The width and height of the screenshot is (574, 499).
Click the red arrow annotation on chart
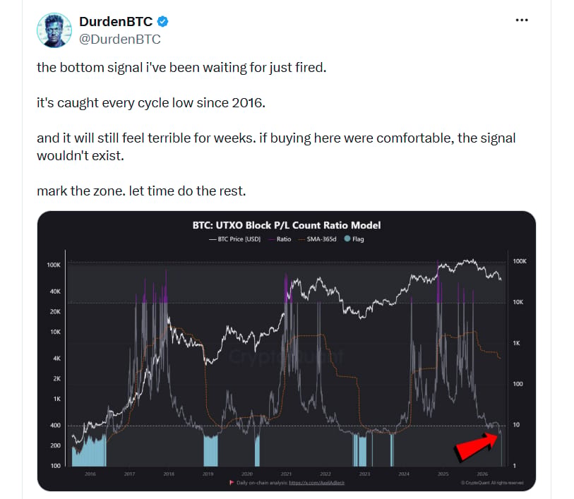point(476,445)
